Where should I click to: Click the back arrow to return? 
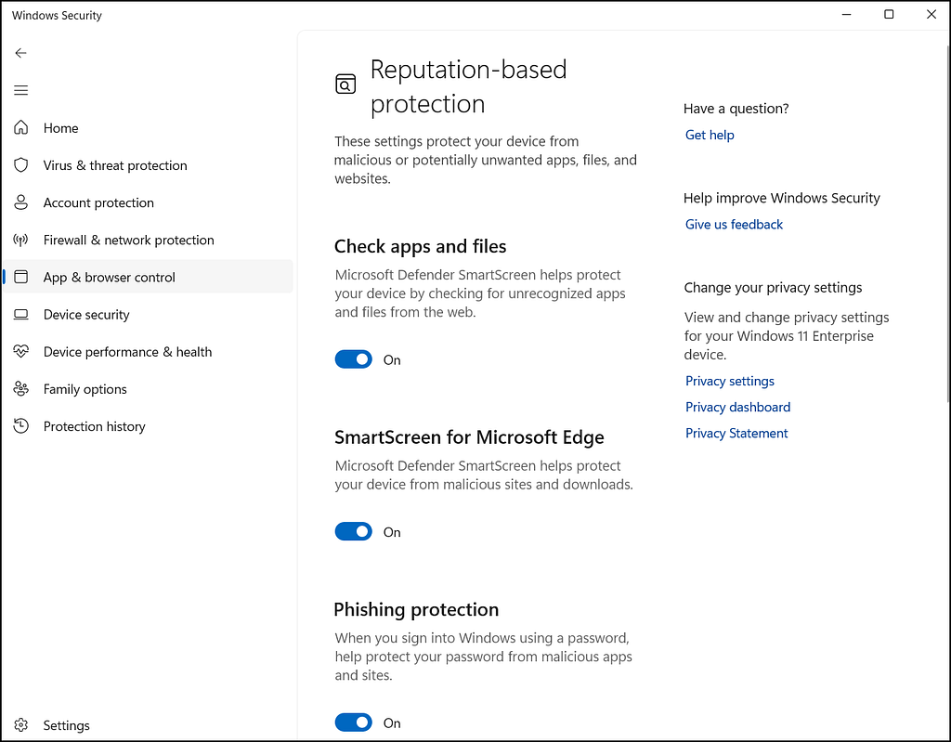(20, 53)
